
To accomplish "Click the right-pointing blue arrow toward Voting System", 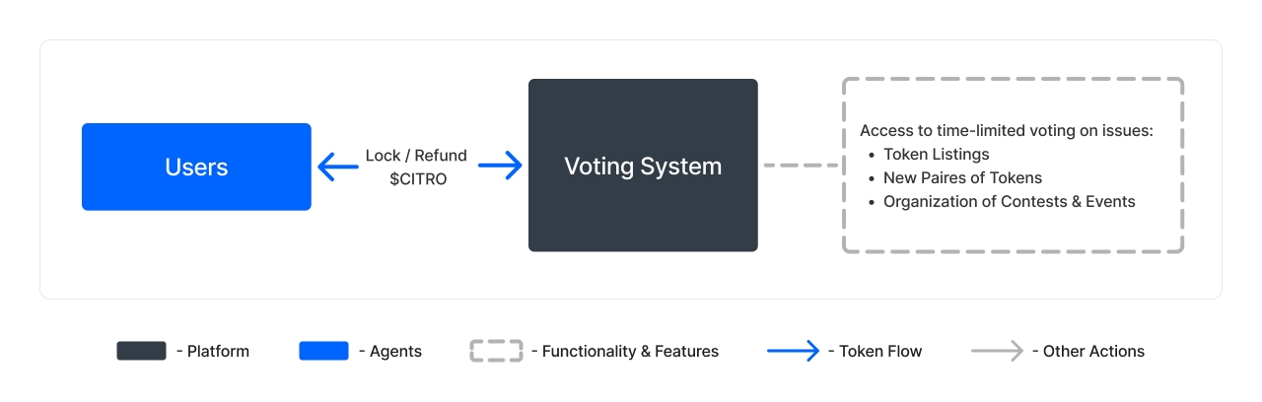I will [x=501, y=167].
